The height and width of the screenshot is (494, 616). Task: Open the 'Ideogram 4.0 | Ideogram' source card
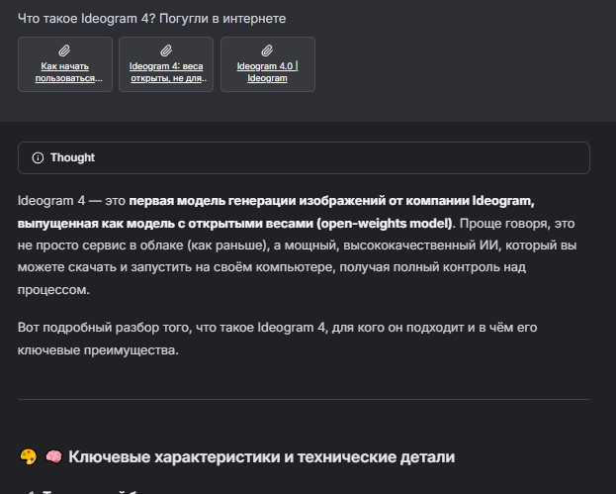point(268,64)
